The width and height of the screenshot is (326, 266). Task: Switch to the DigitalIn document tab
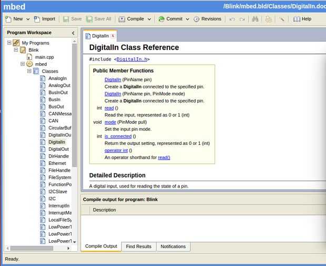(100, 36)
